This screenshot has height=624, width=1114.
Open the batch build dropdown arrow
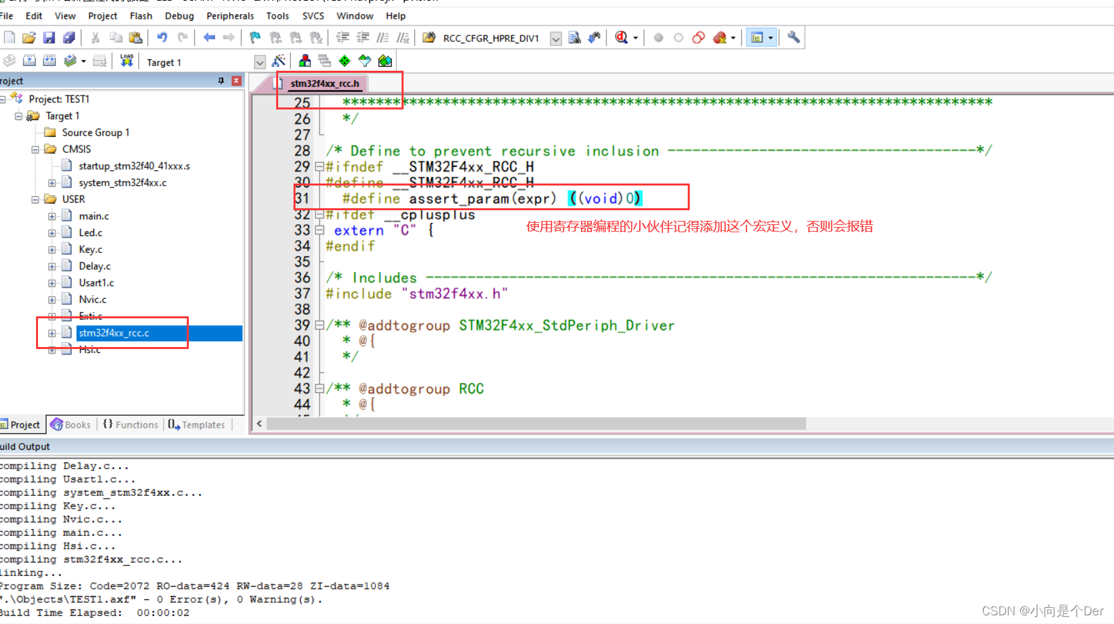click(83, 61)
